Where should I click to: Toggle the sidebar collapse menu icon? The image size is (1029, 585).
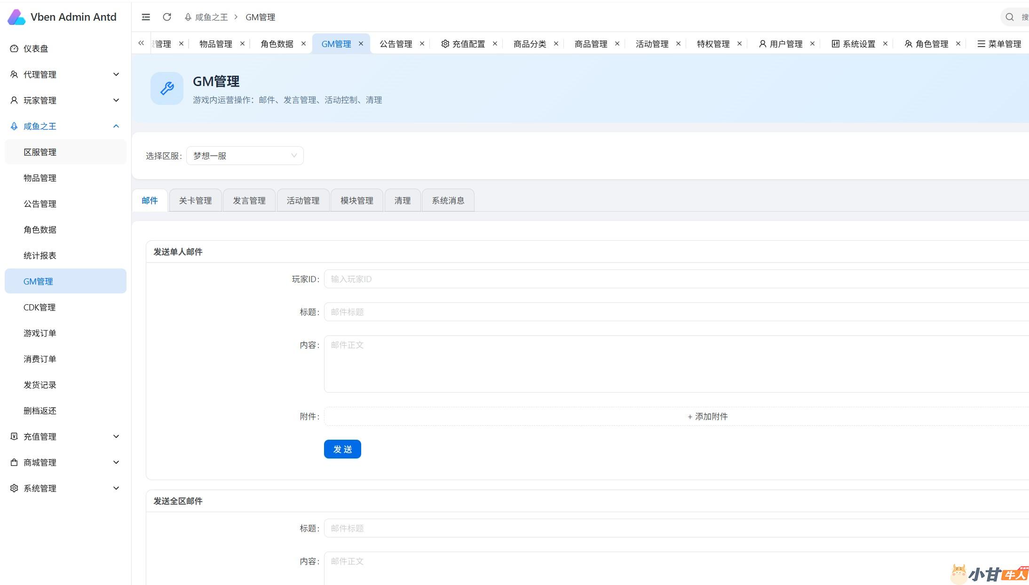[146, 17]
